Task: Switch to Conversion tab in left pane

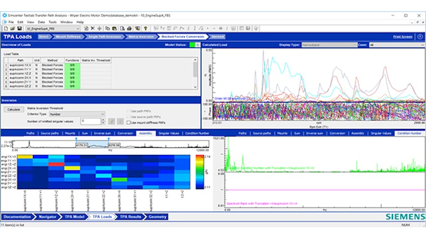Action: [125, 133]
